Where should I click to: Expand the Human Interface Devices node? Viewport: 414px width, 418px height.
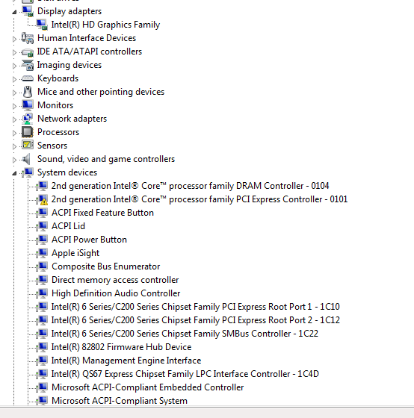click(14, 39)
